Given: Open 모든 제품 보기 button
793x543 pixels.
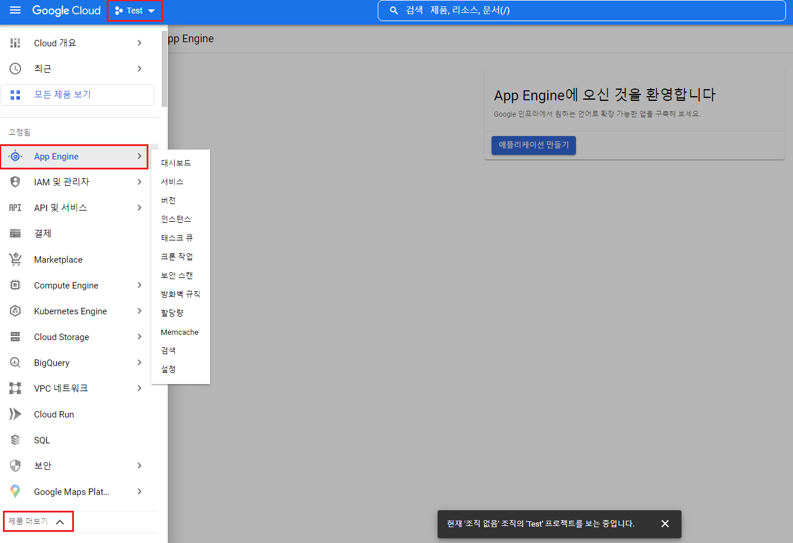Looking at the screenshot, I should click(77, 95).
